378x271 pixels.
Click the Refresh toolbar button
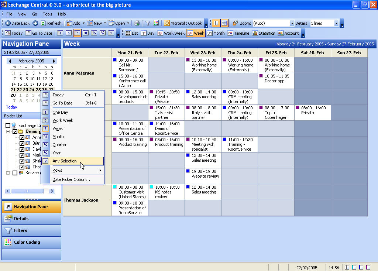coord(51,23)
